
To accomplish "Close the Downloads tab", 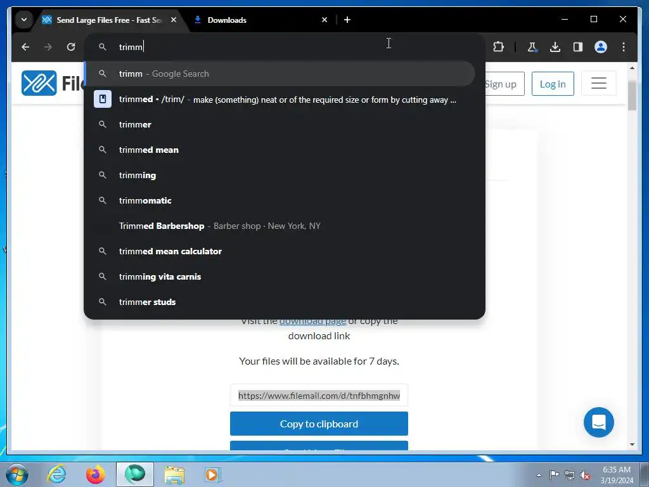I will (x=324, y=20).
